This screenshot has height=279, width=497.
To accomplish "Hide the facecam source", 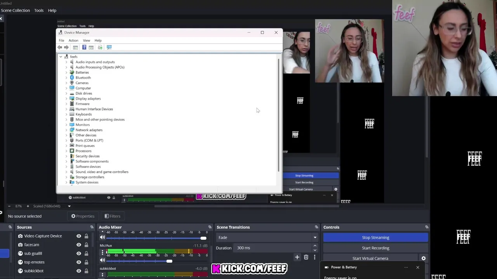I will tap(79, 245).
